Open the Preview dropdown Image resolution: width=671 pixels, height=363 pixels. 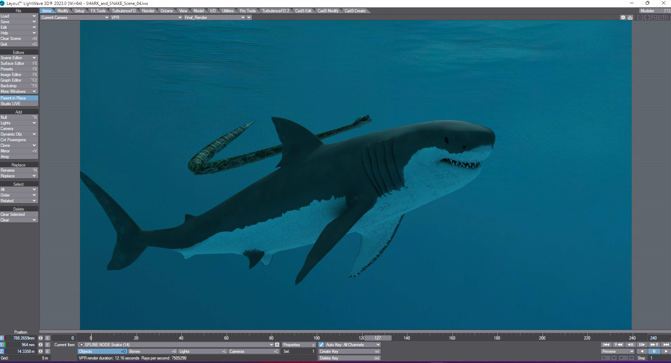tap(617, 351)
